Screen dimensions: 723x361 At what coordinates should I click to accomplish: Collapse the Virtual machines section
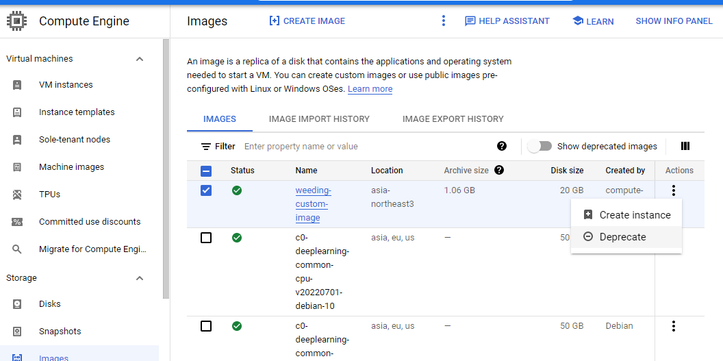coord(140,59)
